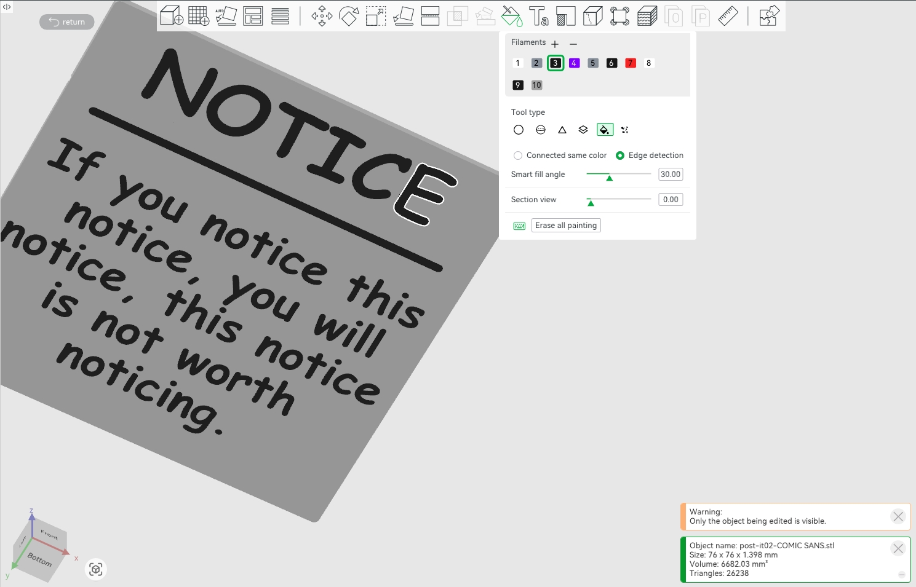Open the Measure ruler tool

pyautogui.click(x=728, y=15)
